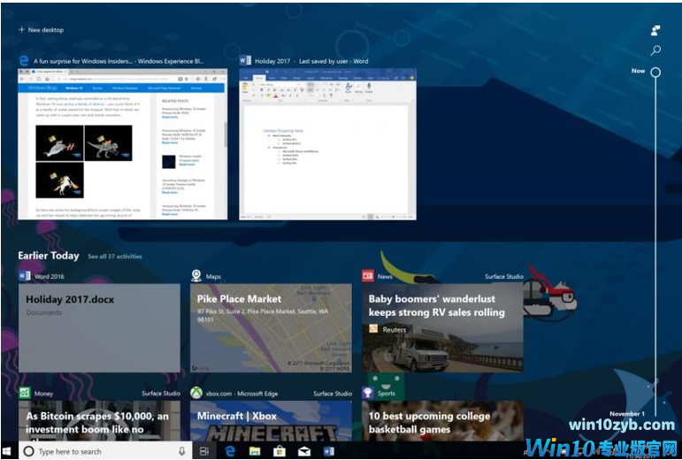Open Mail from the taskbar
682x460 pixels.
[x=304, y=451]
